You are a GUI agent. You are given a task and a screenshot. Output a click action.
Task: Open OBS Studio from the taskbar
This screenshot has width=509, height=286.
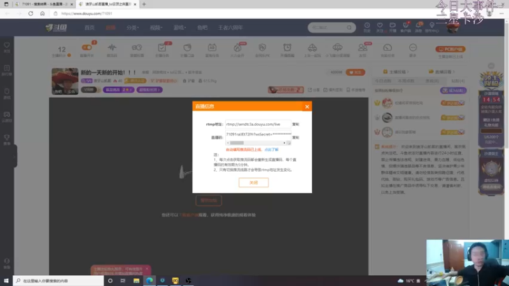188,280
